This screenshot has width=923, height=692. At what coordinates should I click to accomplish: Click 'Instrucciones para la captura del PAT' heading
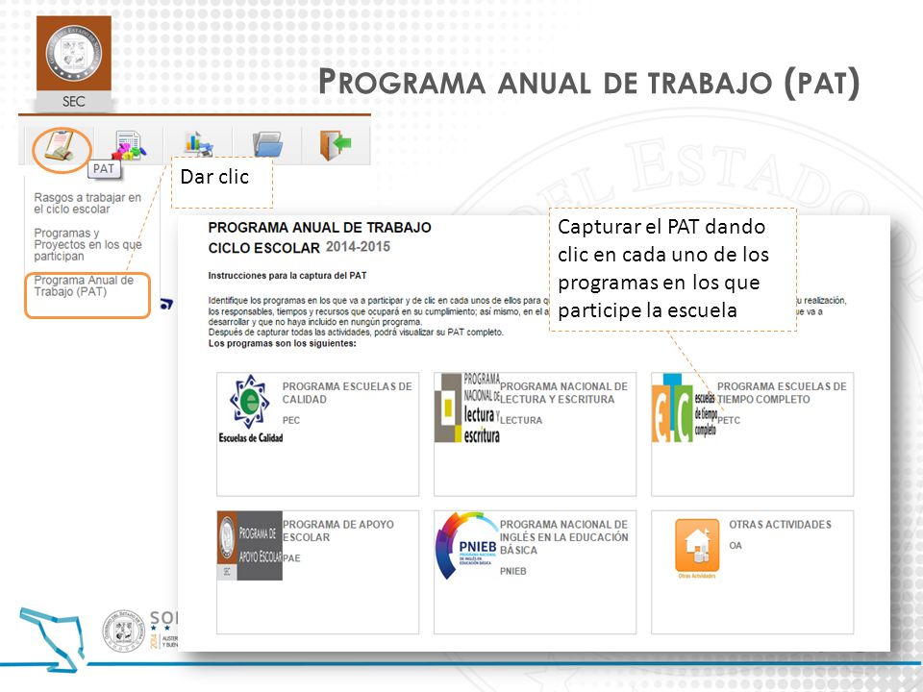tap(287, 276)
